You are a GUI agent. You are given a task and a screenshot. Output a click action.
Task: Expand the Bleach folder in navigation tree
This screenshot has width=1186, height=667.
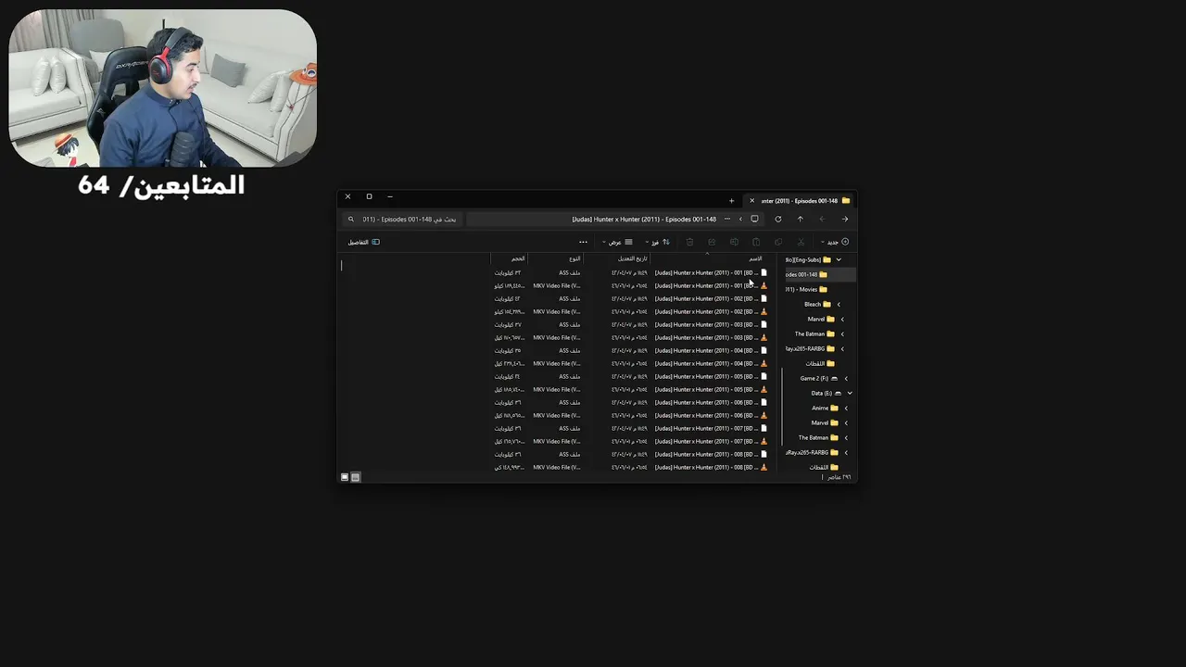(x=839, y=305)
